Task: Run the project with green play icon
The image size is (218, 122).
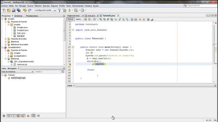Action: (70, 10)
